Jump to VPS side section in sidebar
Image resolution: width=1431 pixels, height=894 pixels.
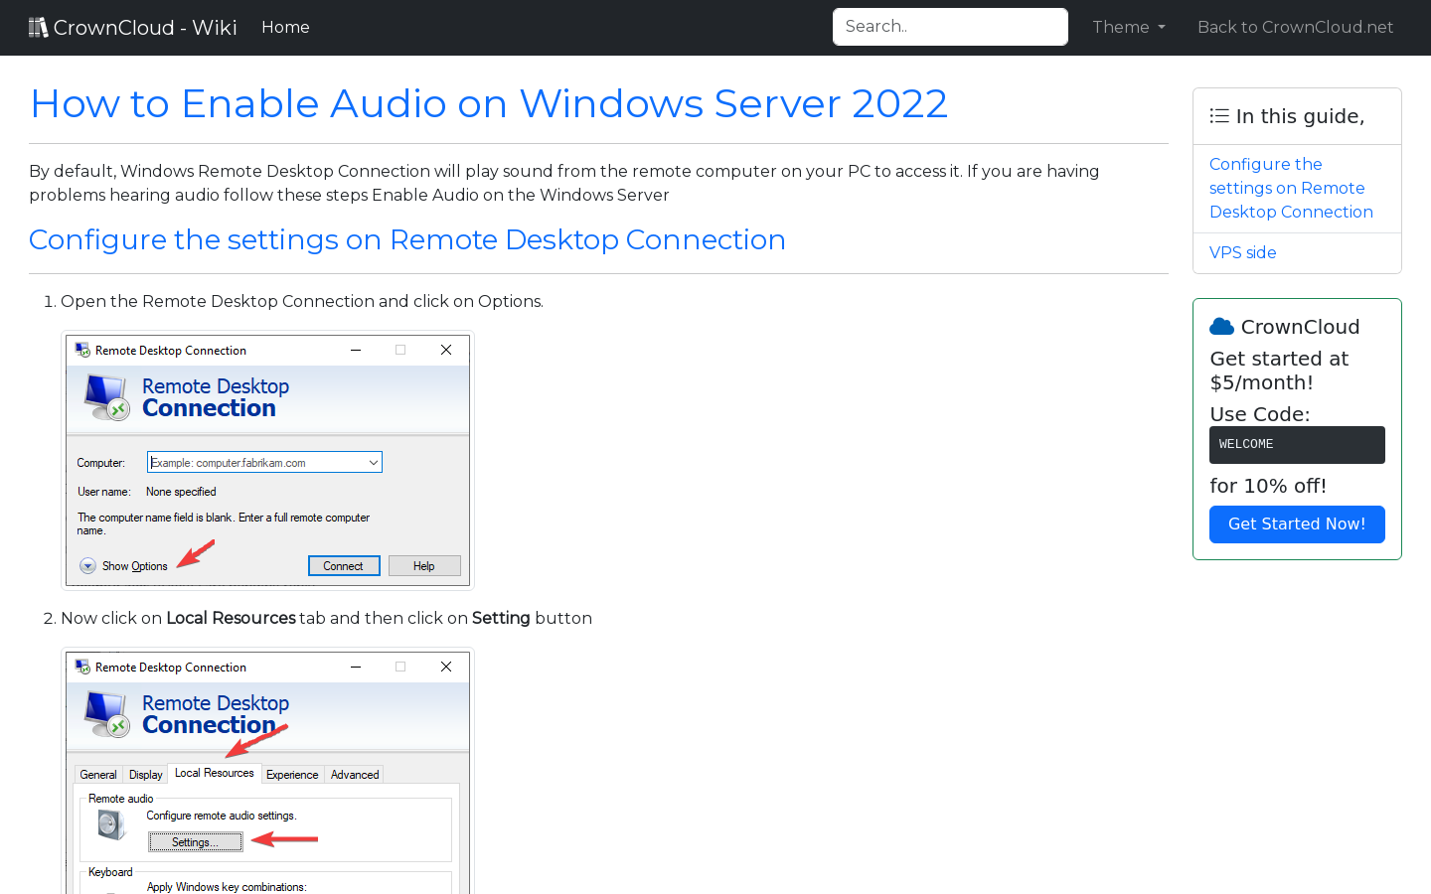click(x=1242, y=252)
